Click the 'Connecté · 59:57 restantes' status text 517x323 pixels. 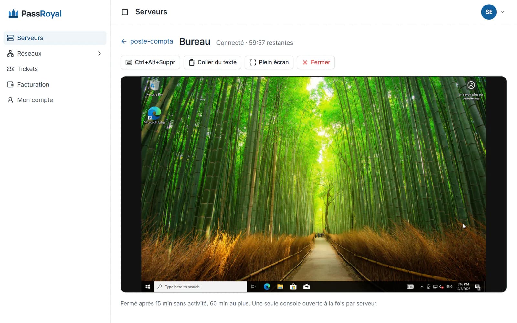[255, 43]
